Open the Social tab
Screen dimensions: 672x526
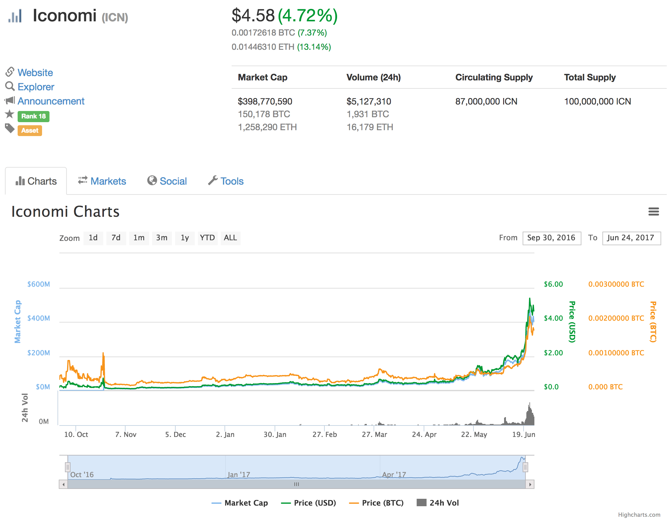point(173,181)
